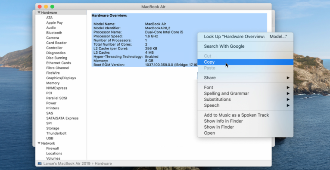Click the Dual-Core Intel Core i5 value
330x170 pixels.
[x=164, y=32]
